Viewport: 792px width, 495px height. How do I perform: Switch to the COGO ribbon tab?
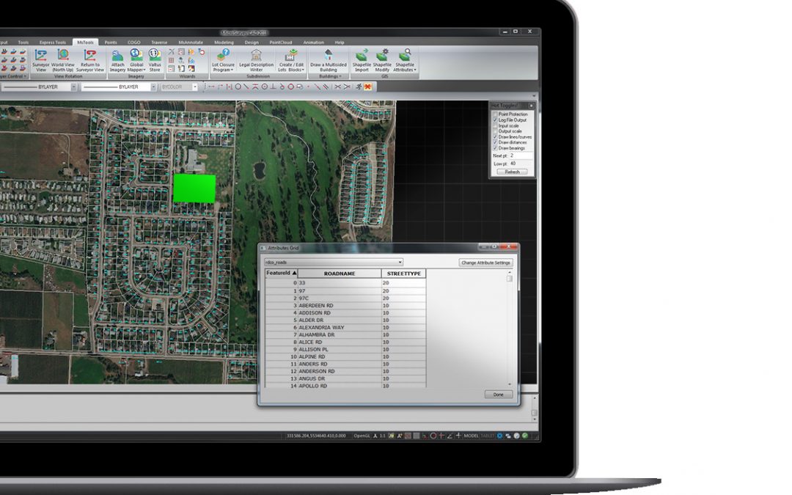point(133,43)
